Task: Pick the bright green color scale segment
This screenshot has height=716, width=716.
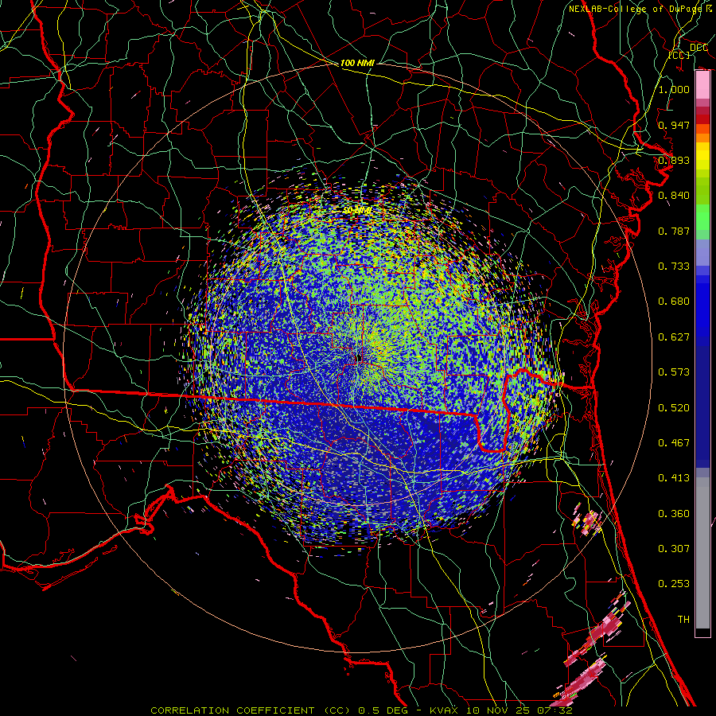Action: 702,217
